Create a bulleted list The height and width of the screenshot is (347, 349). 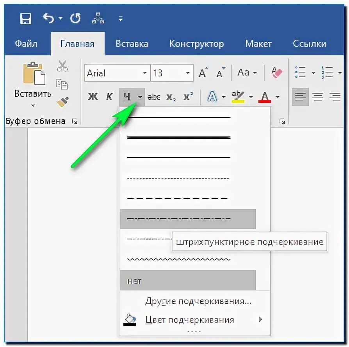tap(300, 73)
